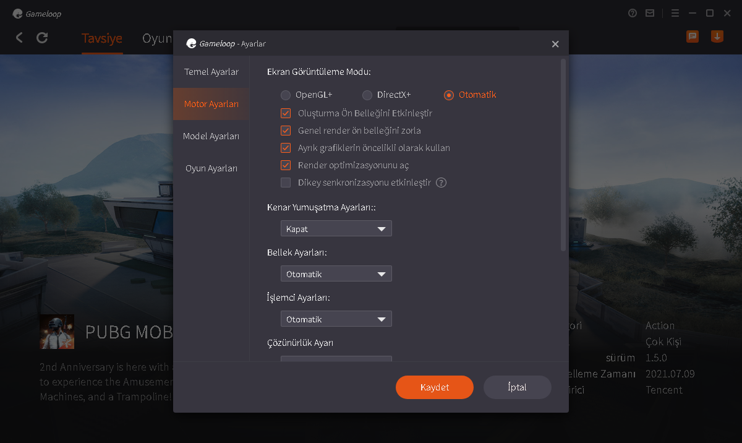This screenshot has width=742, height=443.
Task: Open the Çözünürlük Ayarı dropdown
Action: pos(336,358)
